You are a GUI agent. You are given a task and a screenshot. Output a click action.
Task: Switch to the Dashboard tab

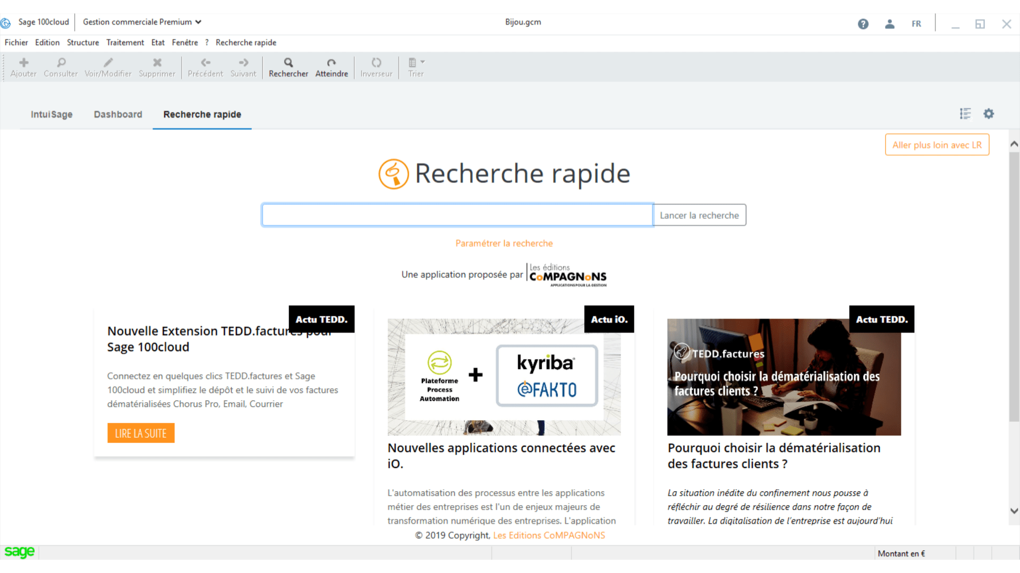click(x=118, y=115)
